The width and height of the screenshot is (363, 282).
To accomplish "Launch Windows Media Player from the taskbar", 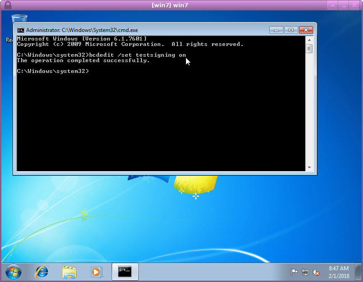I will (x=97, y=272).
